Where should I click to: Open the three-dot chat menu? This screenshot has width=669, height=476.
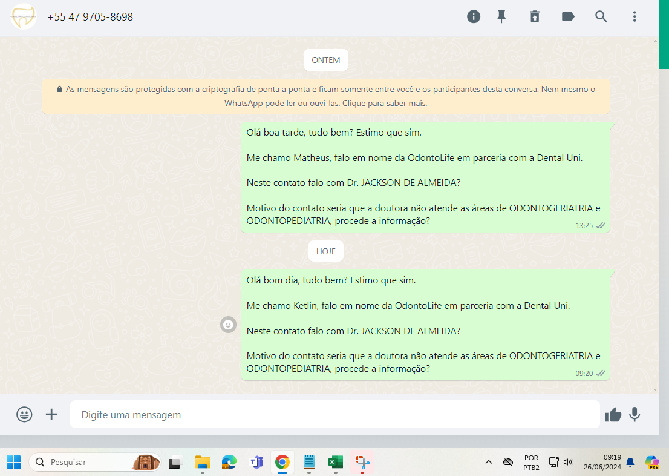[635, 17]
